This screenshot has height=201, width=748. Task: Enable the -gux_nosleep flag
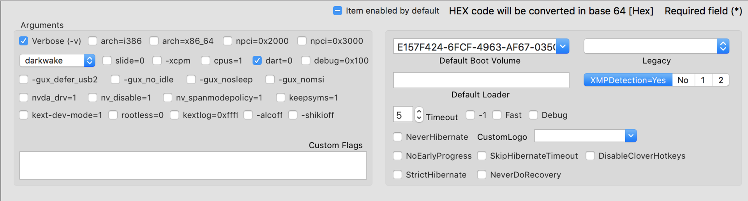(191, 80)
